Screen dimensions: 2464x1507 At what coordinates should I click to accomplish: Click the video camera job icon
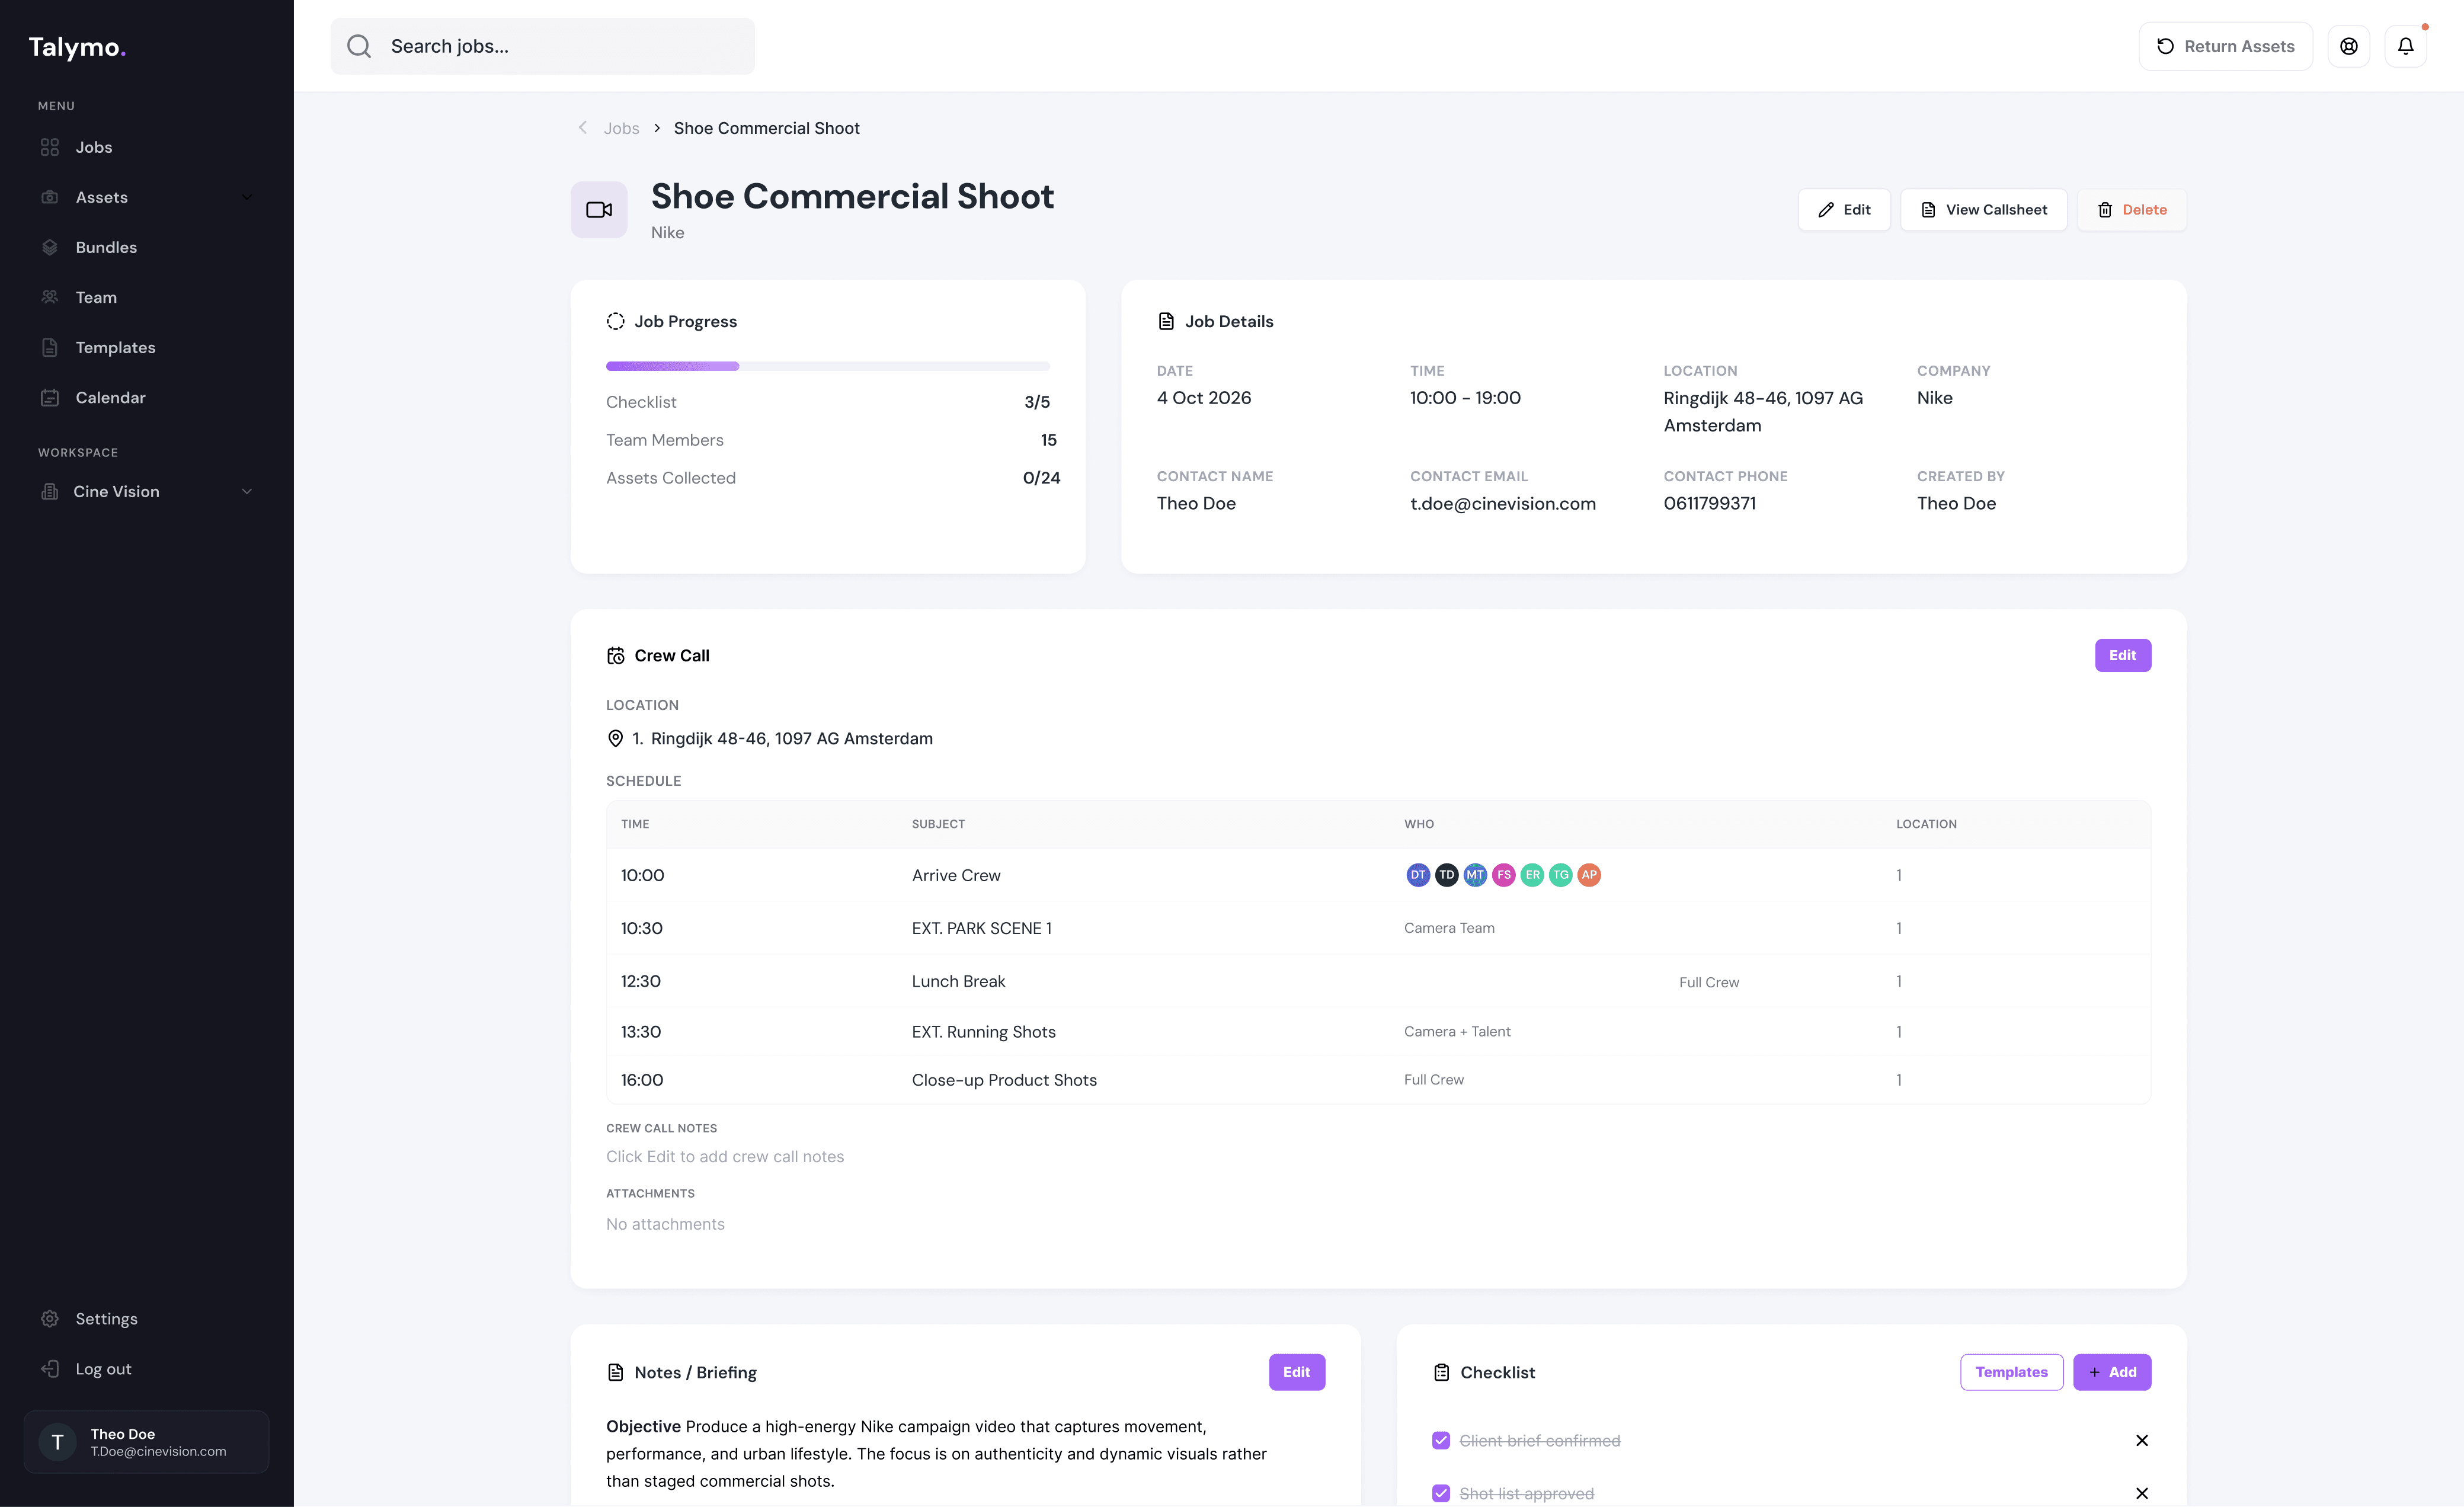coord(599,210)
